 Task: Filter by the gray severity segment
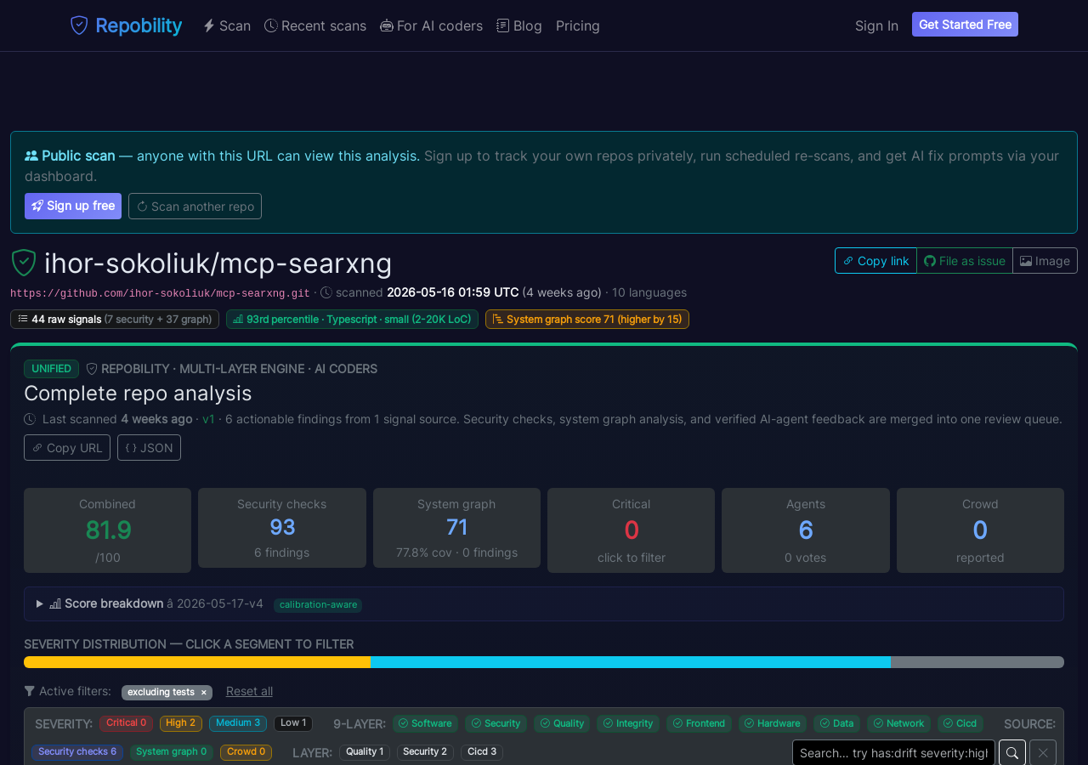pos(977,662)
